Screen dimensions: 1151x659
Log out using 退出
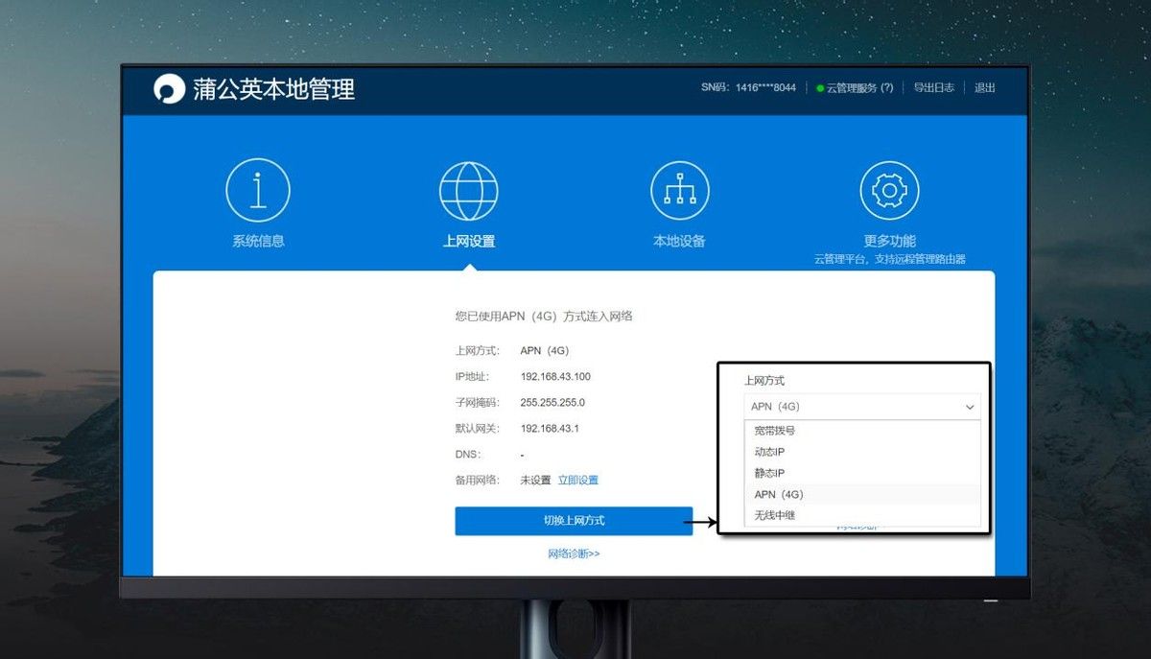(x=985, y=88)
